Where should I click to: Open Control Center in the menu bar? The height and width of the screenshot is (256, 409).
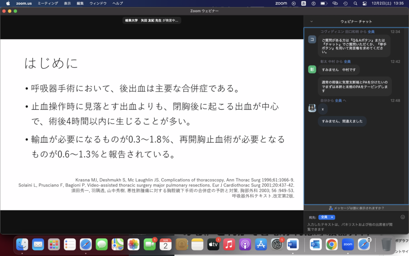pyautogui.click(x=365, y=3)
